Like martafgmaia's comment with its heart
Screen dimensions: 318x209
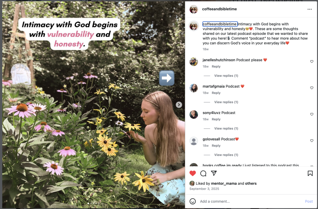[x=311, y=88]
